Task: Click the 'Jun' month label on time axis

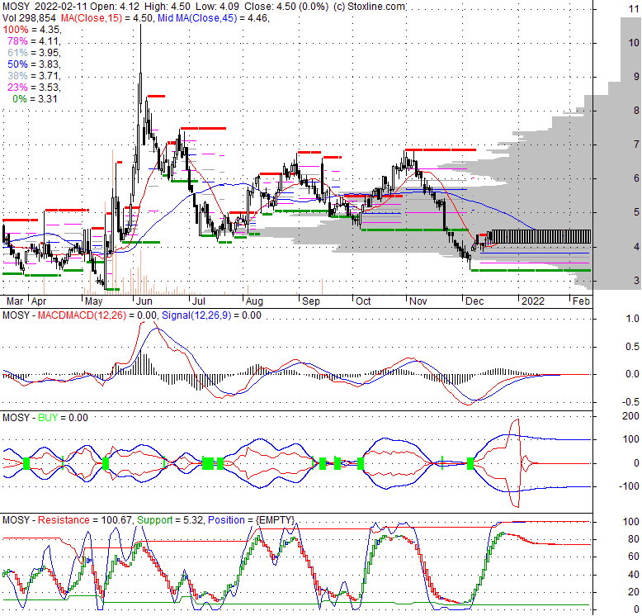Action: (x=144, y=301)
